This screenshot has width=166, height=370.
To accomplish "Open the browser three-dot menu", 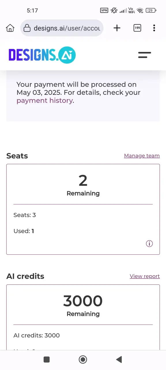I will click(154, 28).
